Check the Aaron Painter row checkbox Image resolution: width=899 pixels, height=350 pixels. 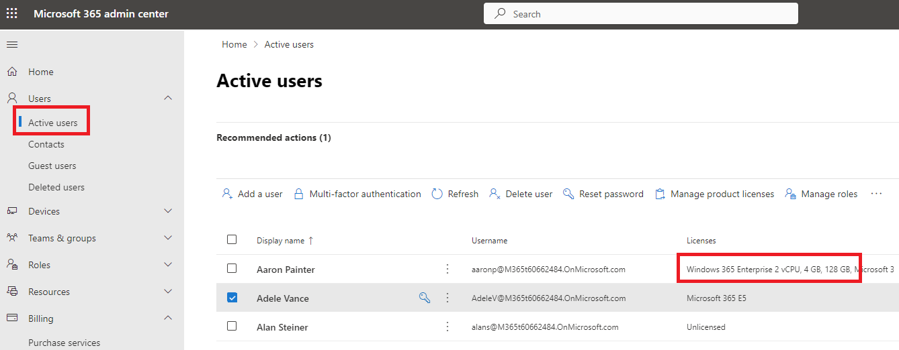[232, 268]
